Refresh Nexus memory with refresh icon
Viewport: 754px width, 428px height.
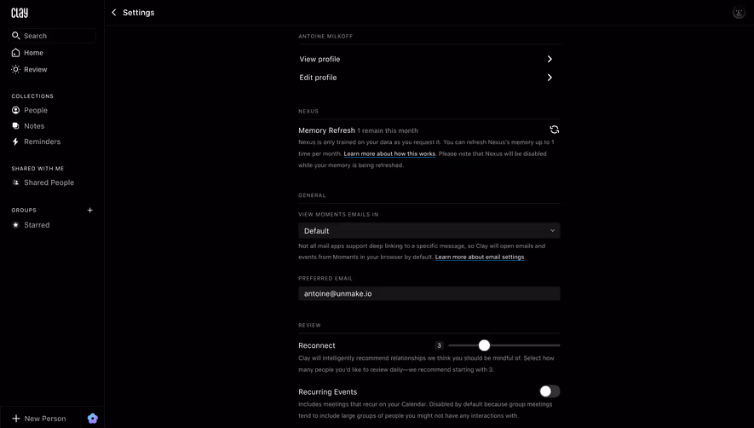[555, 130]
